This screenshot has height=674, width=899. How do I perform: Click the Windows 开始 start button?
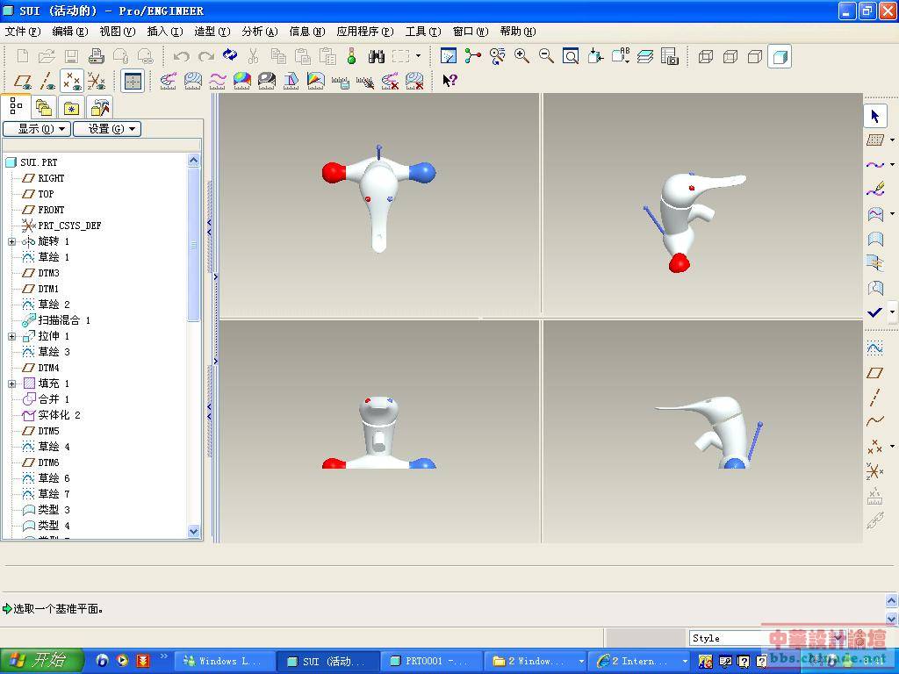click(42, 660)
